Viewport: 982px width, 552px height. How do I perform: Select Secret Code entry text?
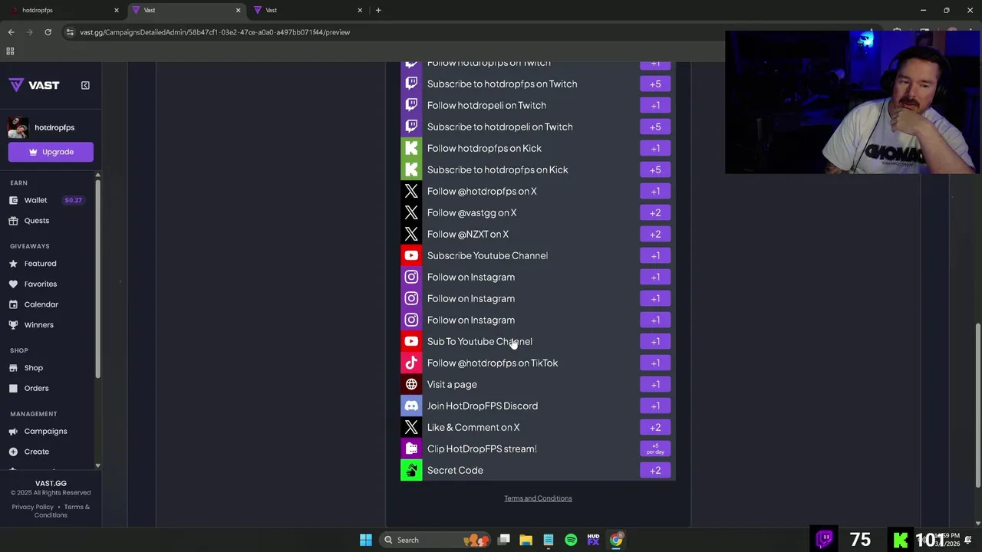pos(455,470)
